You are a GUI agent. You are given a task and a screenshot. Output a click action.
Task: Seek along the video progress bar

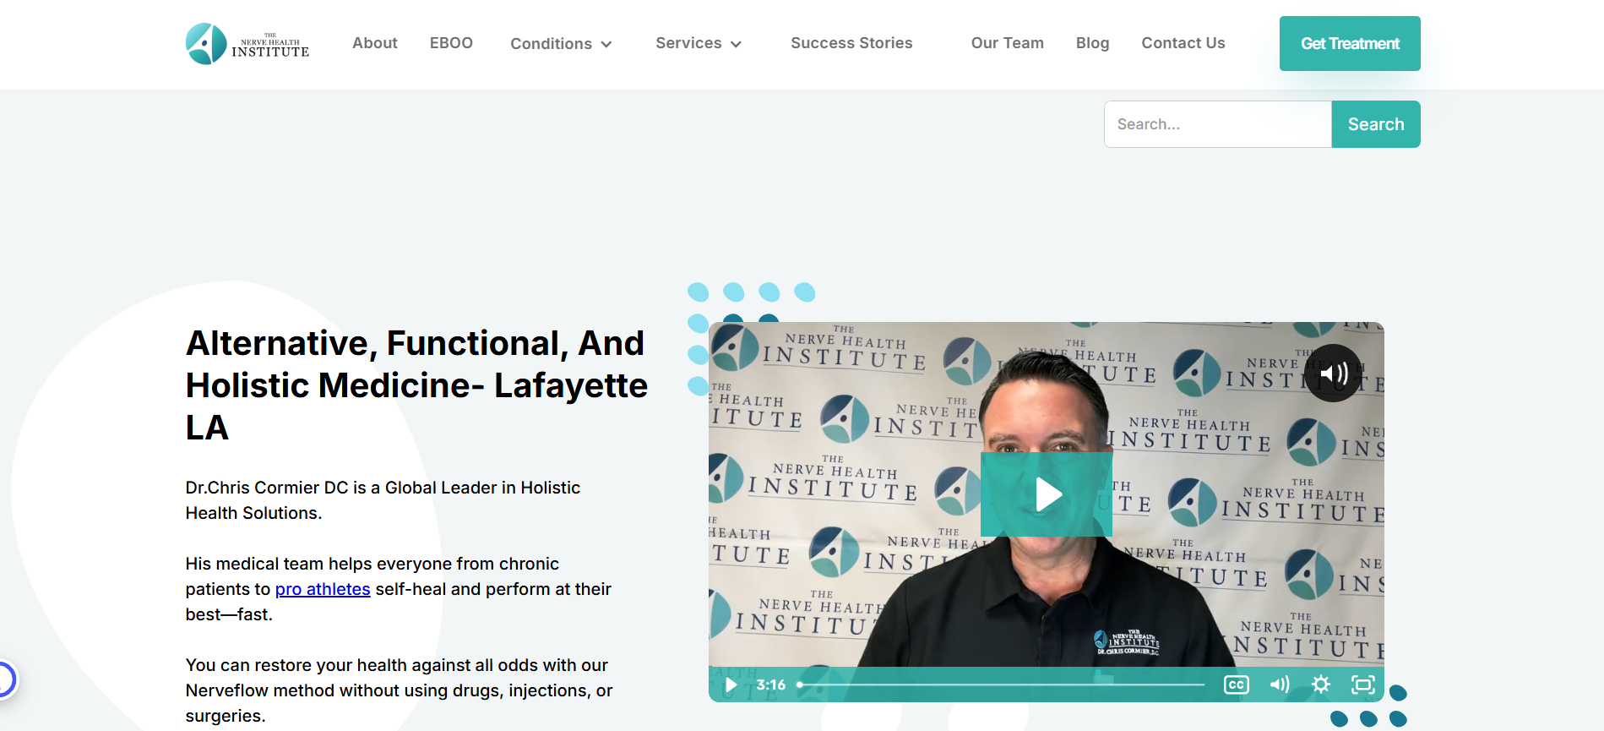pyautogui.click(x=1002, y=685)
